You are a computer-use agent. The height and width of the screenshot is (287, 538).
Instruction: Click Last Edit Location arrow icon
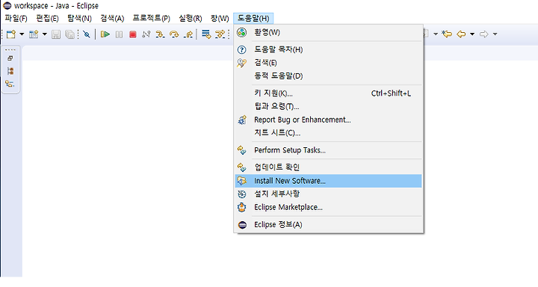(x=447, y=34)
